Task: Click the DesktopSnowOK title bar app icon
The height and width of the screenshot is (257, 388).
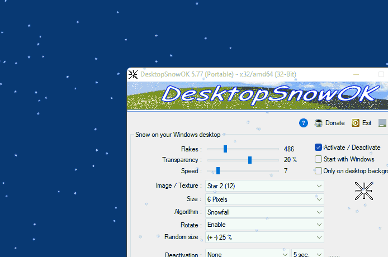Action: click(x=133, y=74)
